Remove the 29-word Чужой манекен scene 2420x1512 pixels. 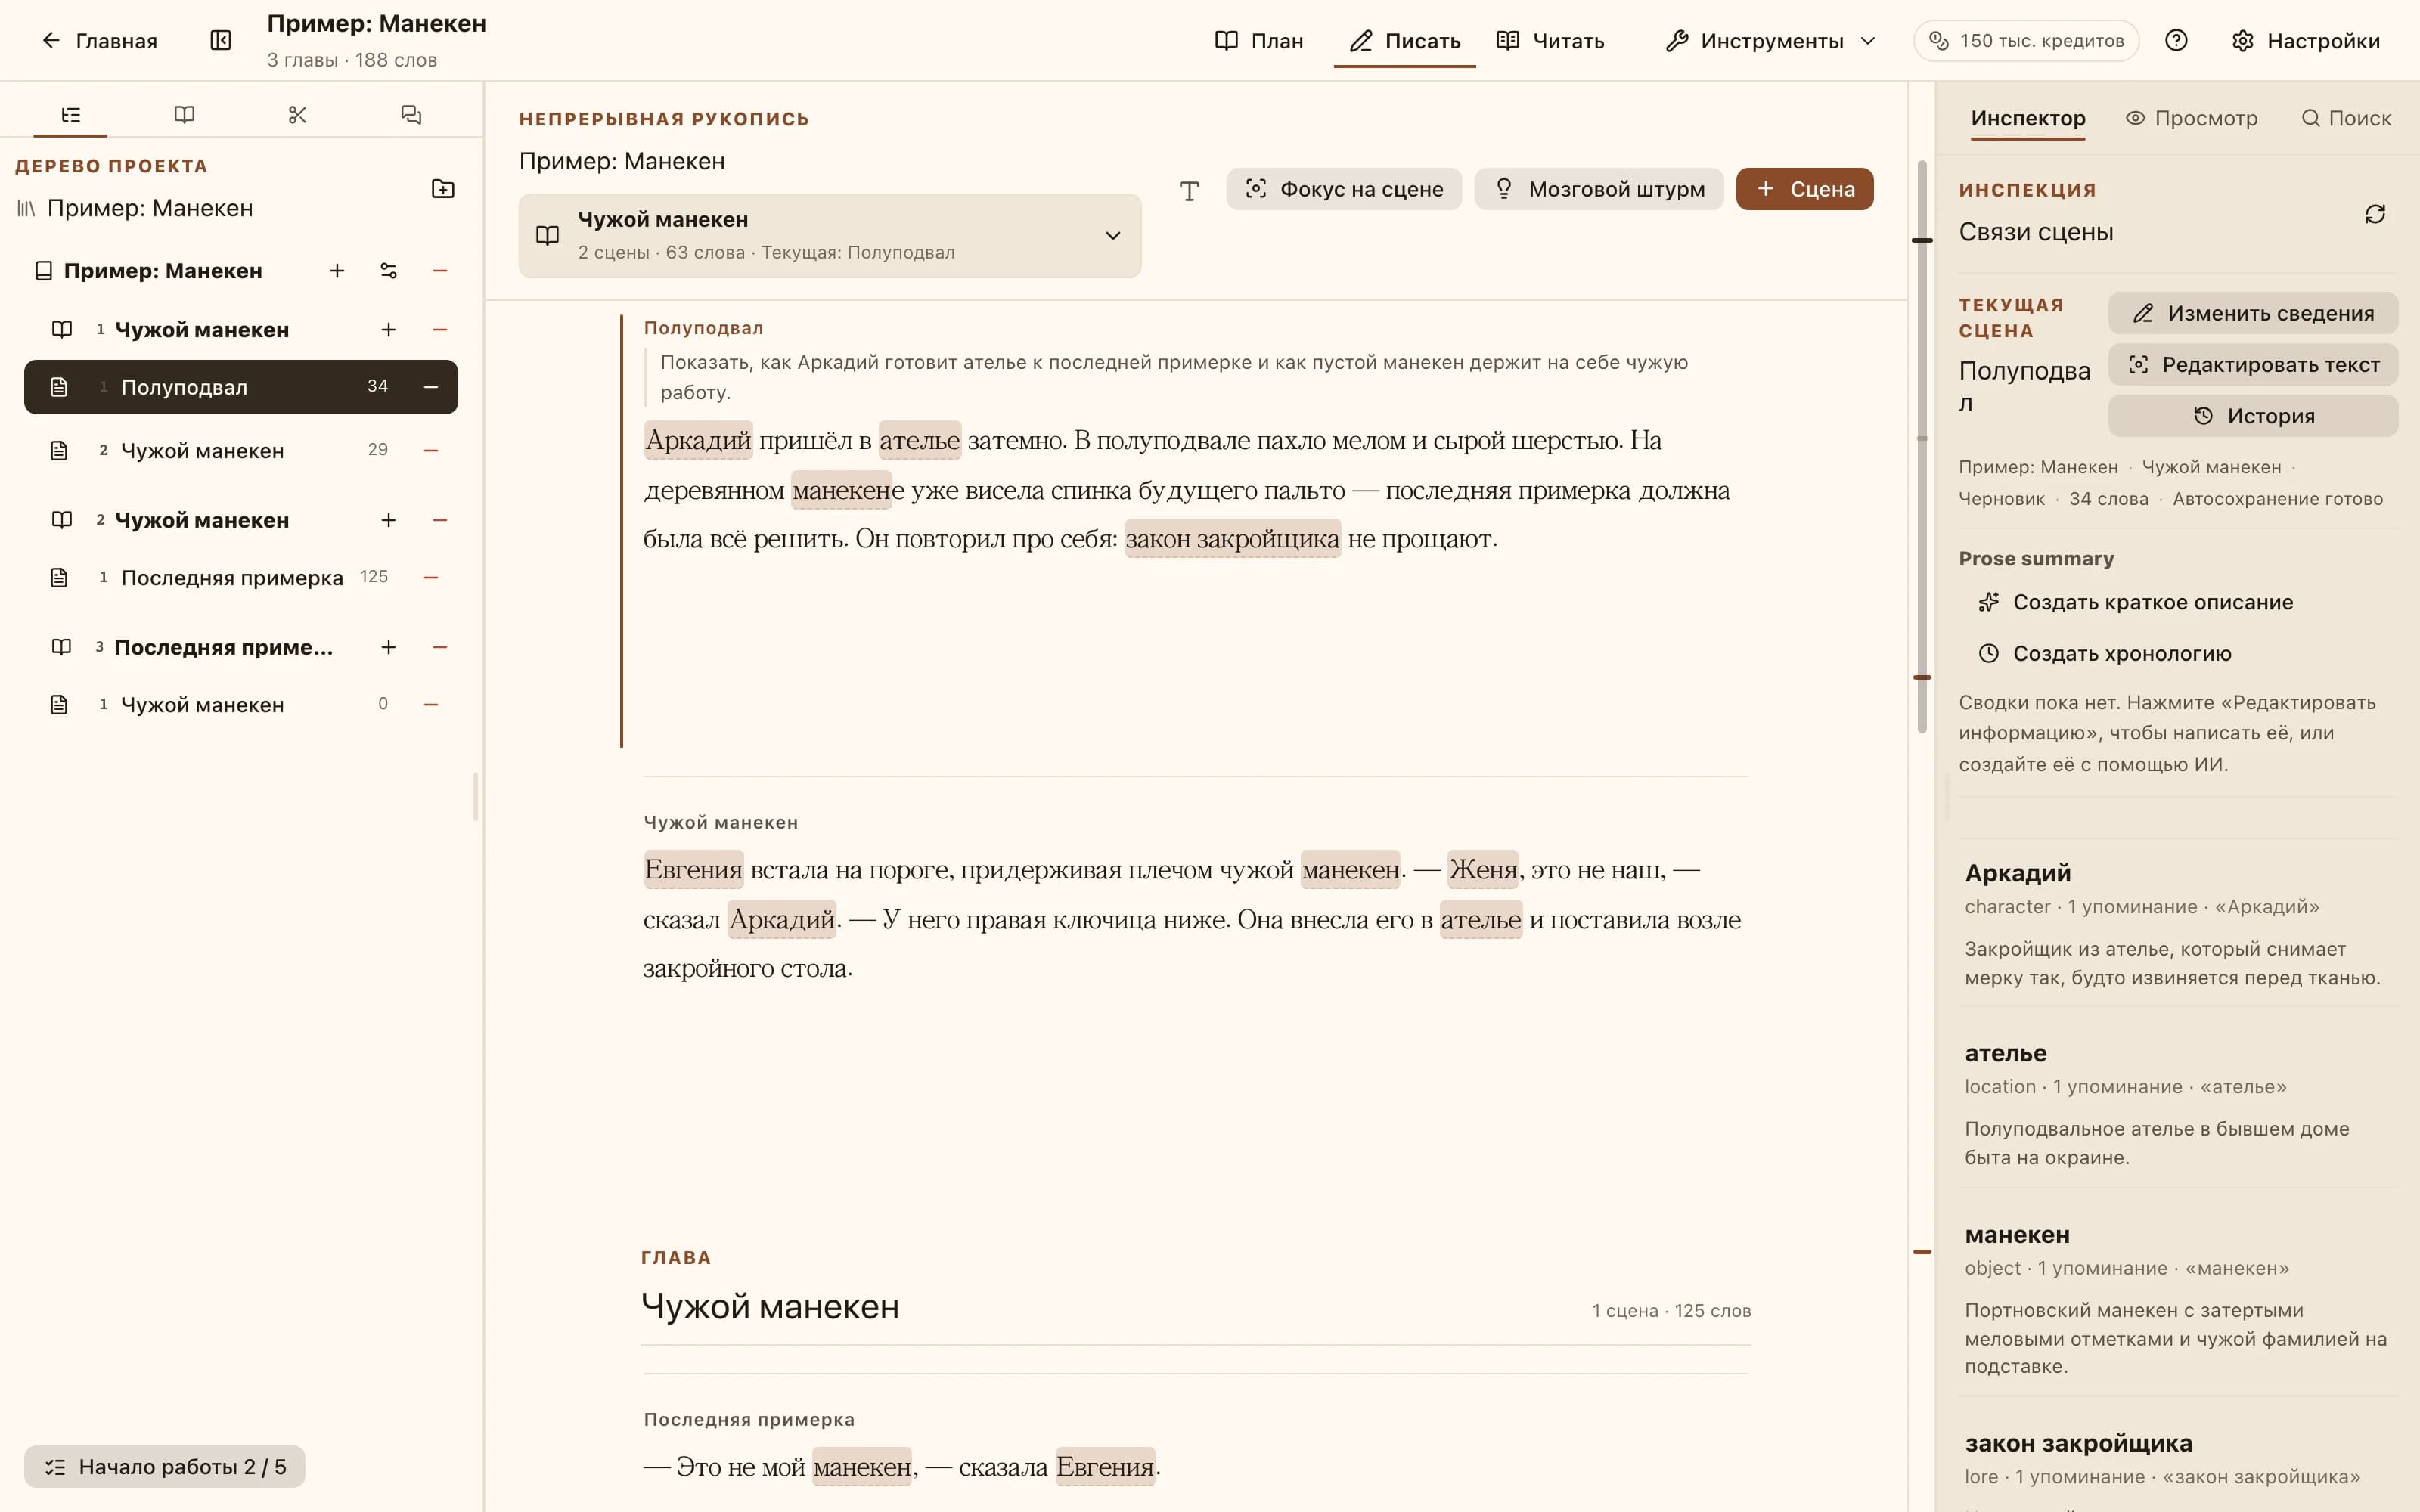pyautogui.click(x=431, y=451)
